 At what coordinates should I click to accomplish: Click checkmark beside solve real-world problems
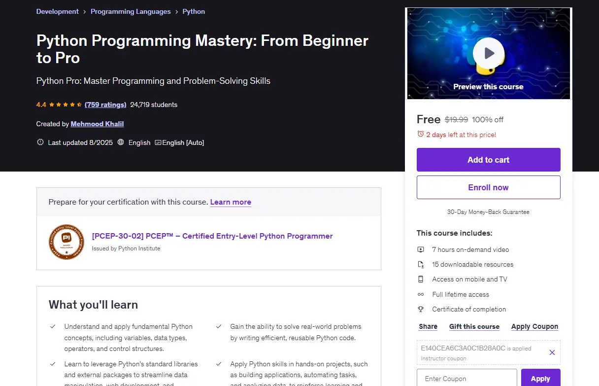[219, 326]
